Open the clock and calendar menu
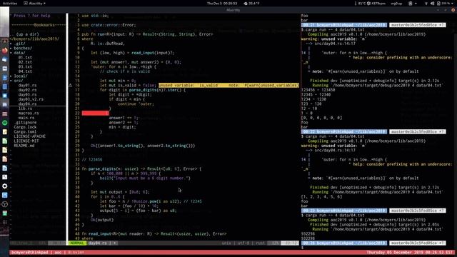This screenshot has height=257, width=457. click(222, 4)
